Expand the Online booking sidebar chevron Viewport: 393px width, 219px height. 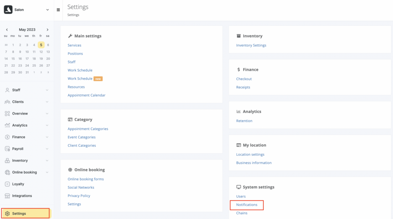(47, 172)
